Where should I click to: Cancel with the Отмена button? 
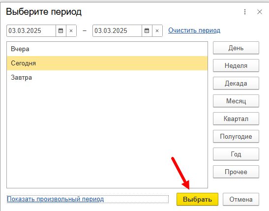241,199
